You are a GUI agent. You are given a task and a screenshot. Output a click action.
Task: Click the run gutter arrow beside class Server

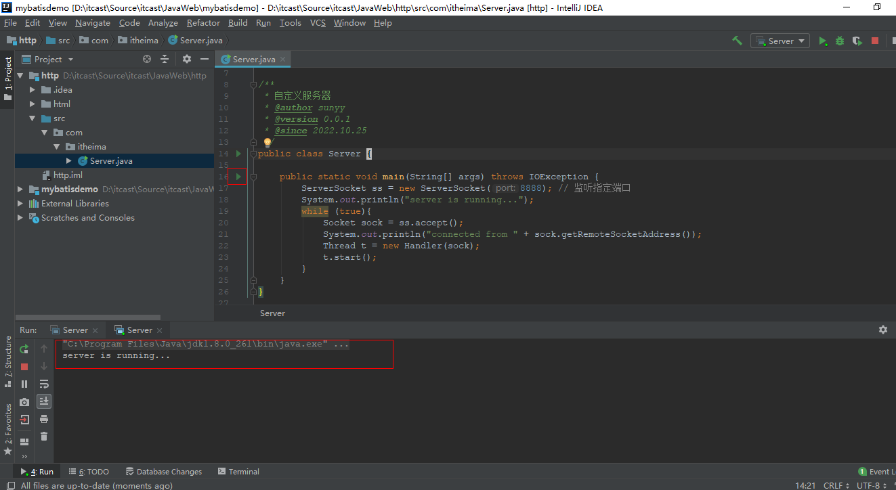(x=238, y=154)
